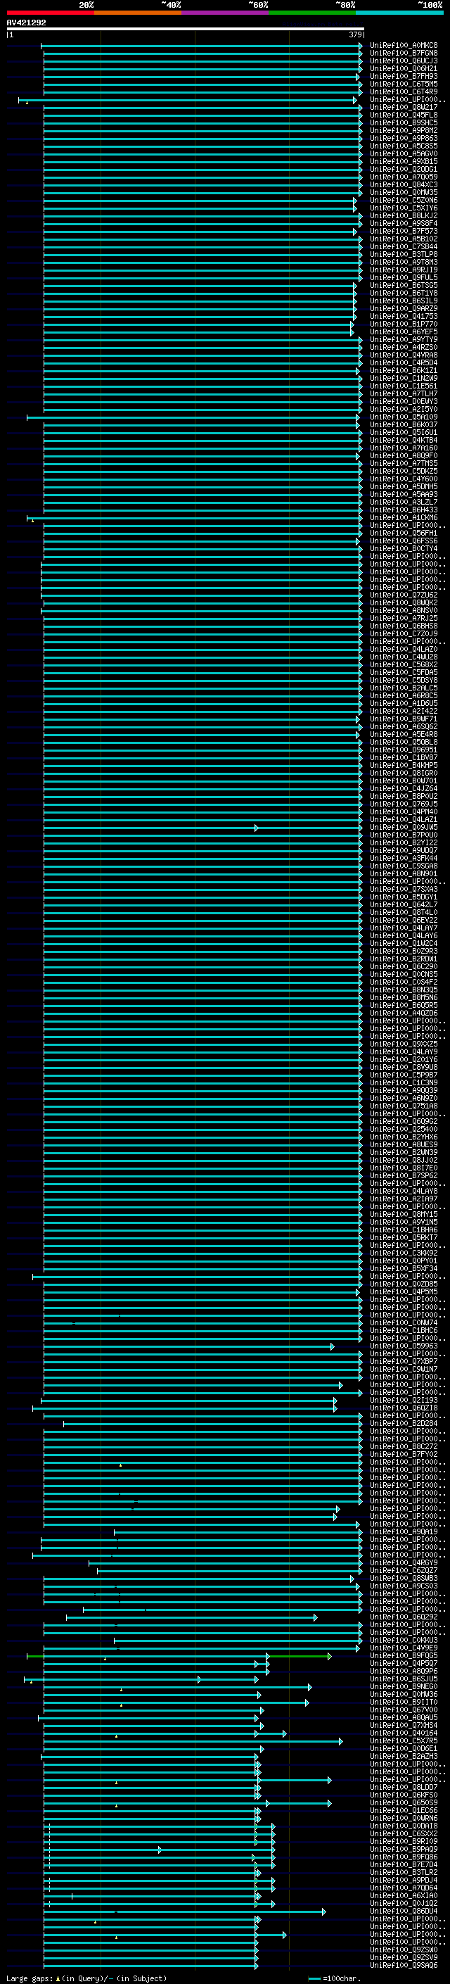Select hit label UniRef100_C5Z0N6
This screenshot has height=1984, width=450.
tap(404, 201)
